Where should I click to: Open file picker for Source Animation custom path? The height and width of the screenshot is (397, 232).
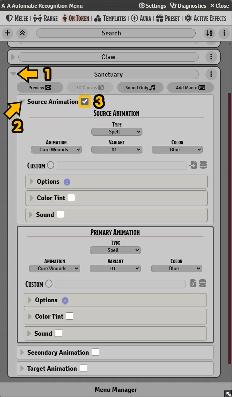[193, 165]
